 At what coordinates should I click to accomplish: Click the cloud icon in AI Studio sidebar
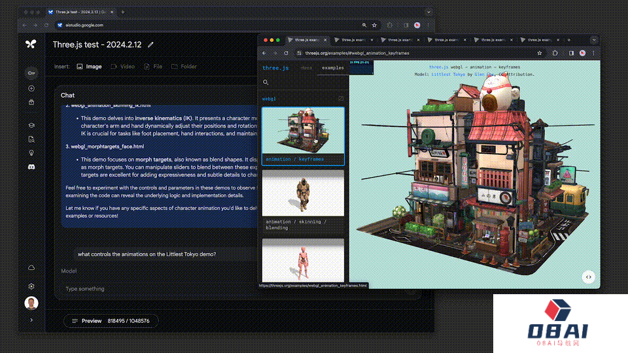pyautogui.click(x=31, y=267)
